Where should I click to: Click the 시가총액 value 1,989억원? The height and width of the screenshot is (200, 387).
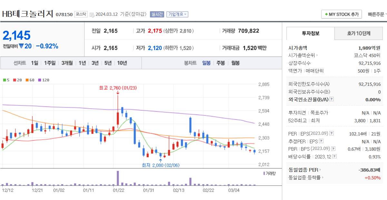[x=370, y=47]
